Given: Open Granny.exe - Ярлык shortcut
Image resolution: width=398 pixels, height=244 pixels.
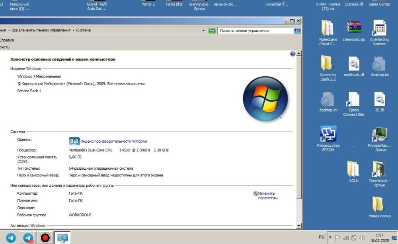Looking at the screenshot, I should (x=199, y=5).
